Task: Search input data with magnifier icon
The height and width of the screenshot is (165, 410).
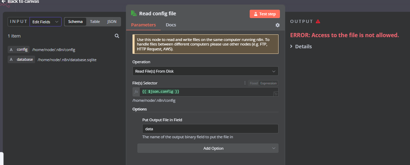Action: click(x=117, y=36)
